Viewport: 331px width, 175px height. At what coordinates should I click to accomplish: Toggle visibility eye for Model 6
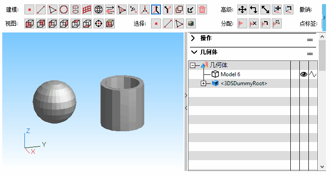tap(304, 74)
